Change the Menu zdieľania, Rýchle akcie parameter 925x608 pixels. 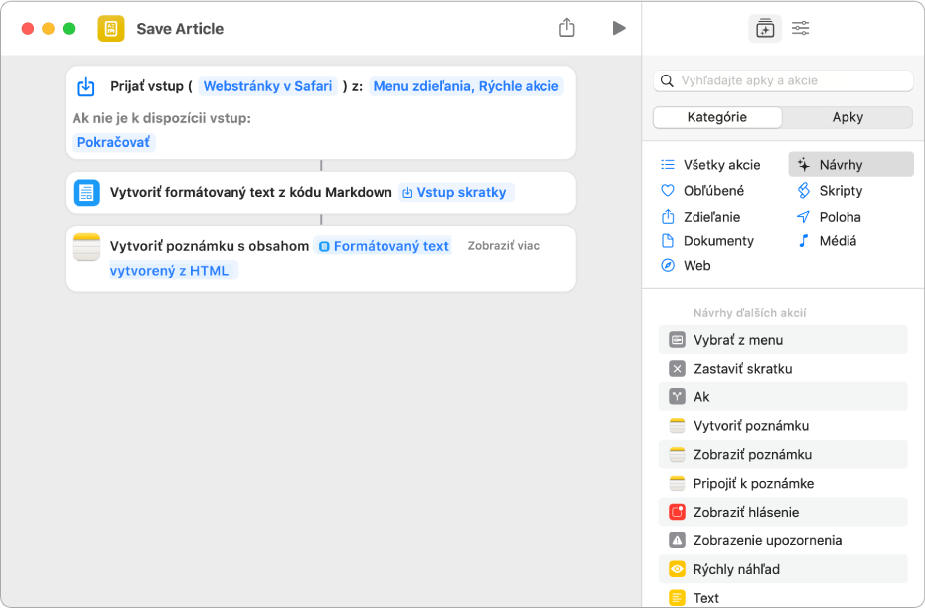(x=466, y=86)
